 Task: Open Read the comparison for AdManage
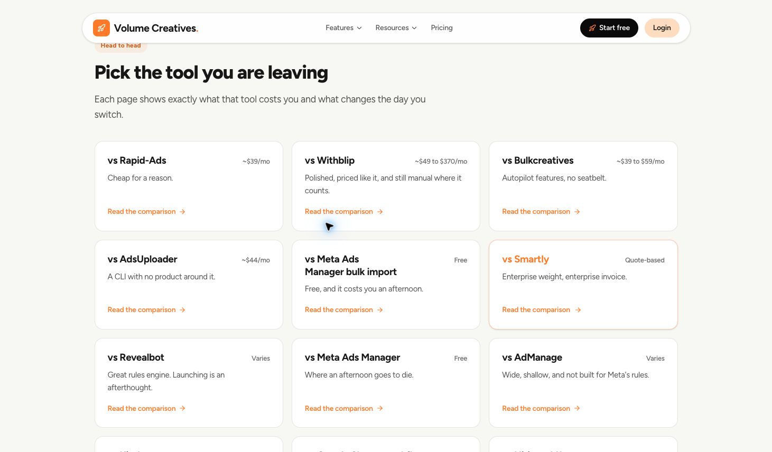[x=541, y=409]
